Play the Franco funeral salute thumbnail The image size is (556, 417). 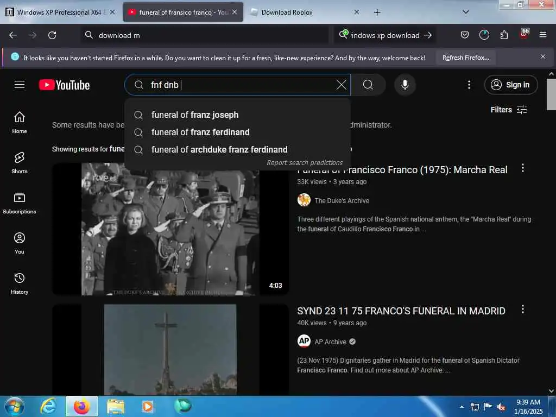pos(170,229)
